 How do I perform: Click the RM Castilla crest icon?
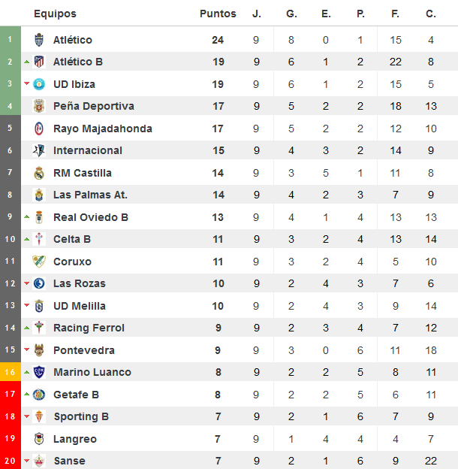tap(39, 173)
